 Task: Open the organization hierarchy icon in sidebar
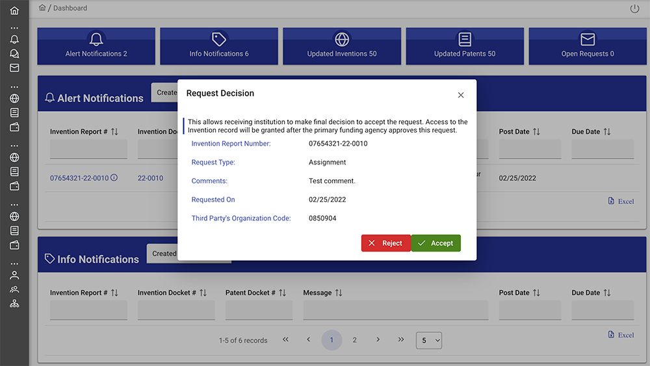click(14, 304)
